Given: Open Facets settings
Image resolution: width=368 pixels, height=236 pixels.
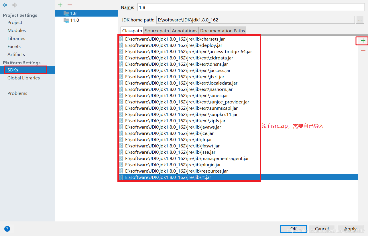Looking at the screenshot, I should (14, 46).
